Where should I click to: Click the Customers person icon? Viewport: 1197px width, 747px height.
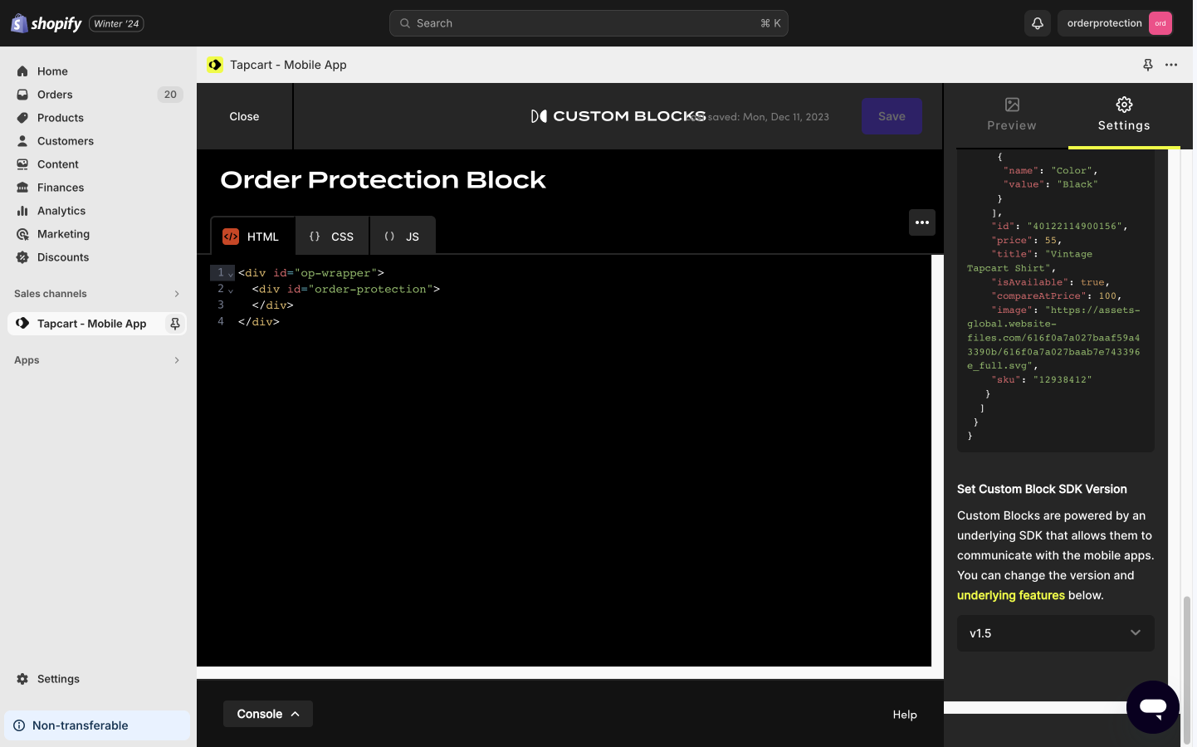click(x=22, y=141)
